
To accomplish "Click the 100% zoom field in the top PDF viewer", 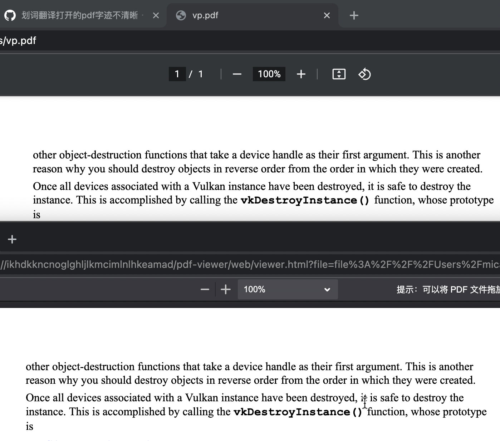I will pyautogui.click(x=269, y=74).
